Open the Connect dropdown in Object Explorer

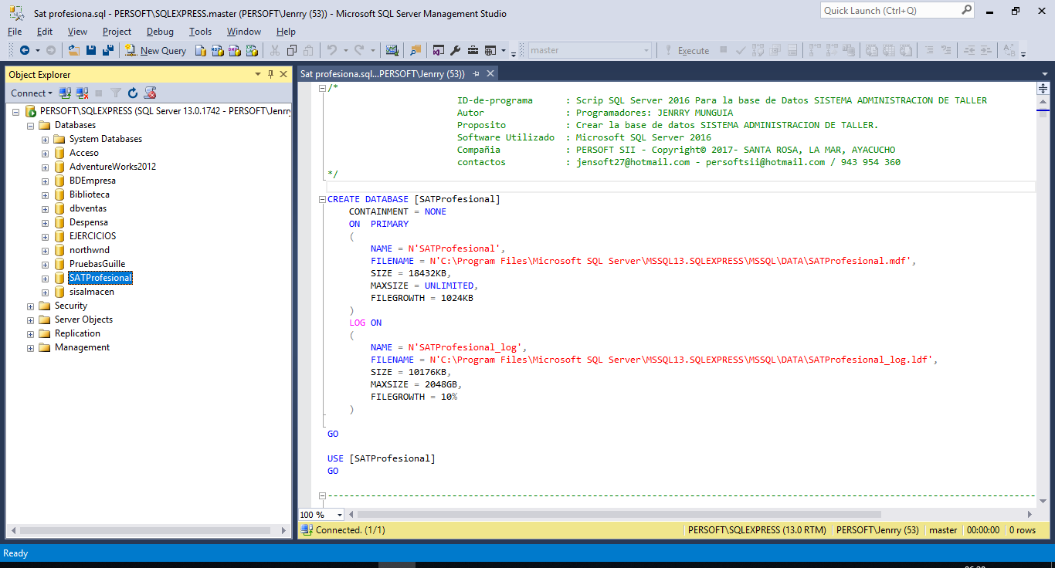pyautogui.click(x=32, y=93)
